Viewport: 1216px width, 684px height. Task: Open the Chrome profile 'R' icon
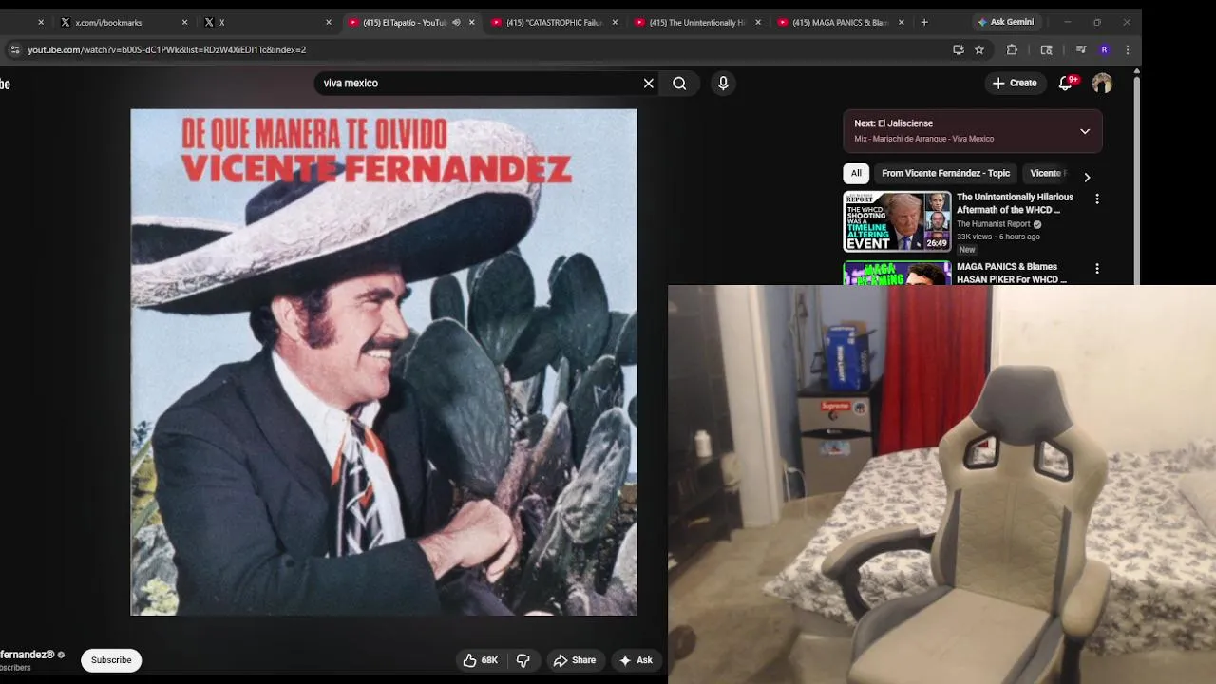[x=1104, y=49]
